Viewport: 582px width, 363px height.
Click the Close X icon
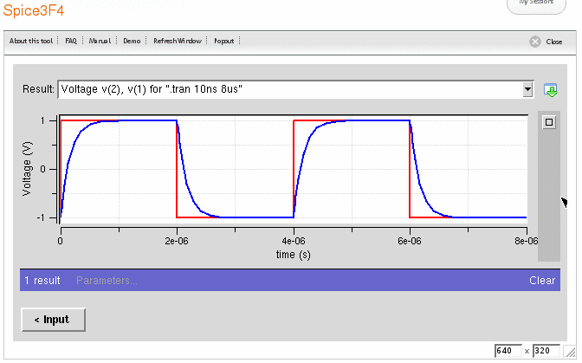pos(536,42)
